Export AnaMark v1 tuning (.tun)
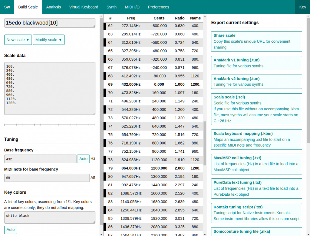Viewport: 310px width, 236px height. coord(256,63)
